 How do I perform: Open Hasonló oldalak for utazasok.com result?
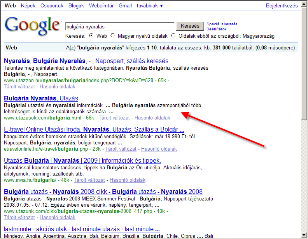point(152,118)
